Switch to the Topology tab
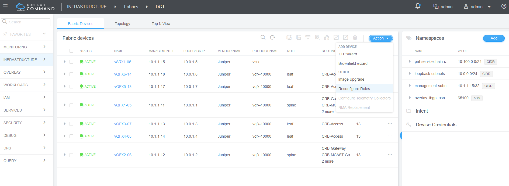The height and width of the screenshot is (186, 509). pos(122,24)
